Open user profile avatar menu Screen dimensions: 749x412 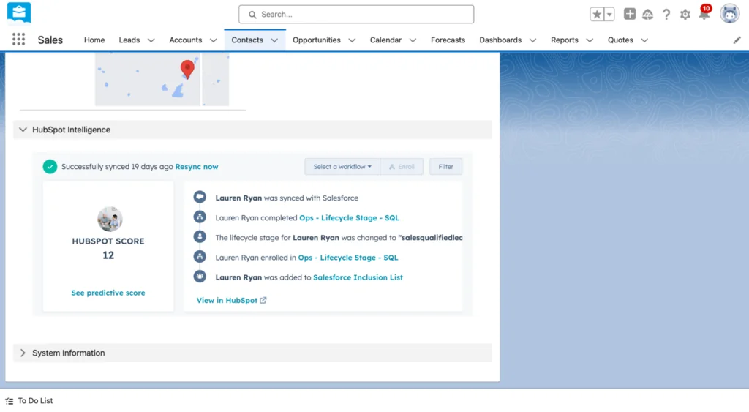point(729,14)
